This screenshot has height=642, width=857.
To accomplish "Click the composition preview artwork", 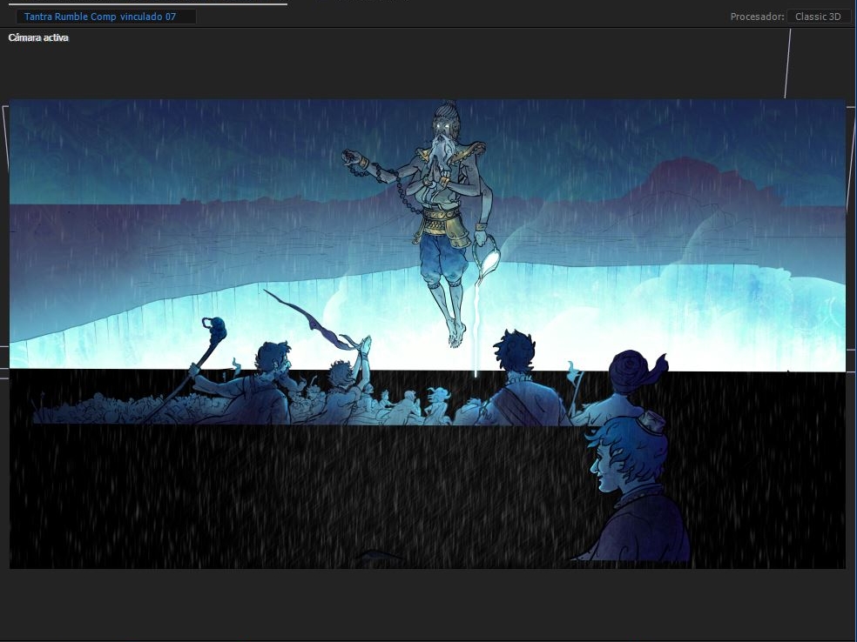I will (x=428, y=333).
